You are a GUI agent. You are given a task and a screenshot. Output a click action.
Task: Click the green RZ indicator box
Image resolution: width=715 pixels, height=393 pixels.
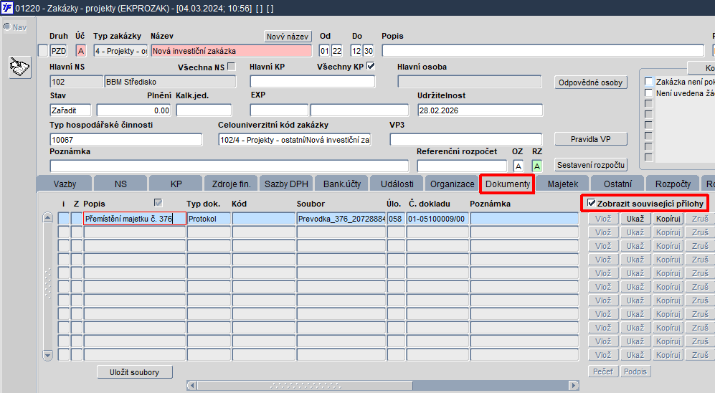pyautogui.click(x=537, y=166)
